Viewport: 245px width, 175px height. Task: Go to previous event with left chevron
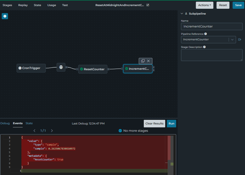pyautogui.click(x=34, y=131)
